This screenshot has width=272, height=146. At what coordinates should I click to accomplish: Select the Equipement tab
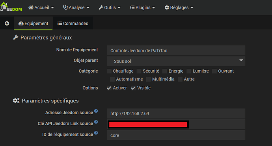click(33, 23)
